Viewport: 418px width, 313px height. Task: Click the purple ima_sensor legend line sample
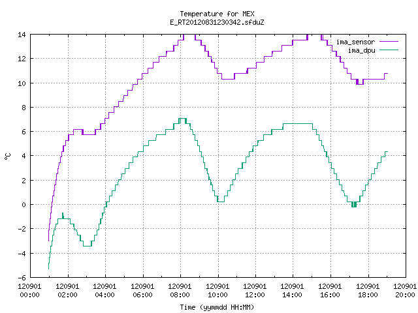click(389, 42)
